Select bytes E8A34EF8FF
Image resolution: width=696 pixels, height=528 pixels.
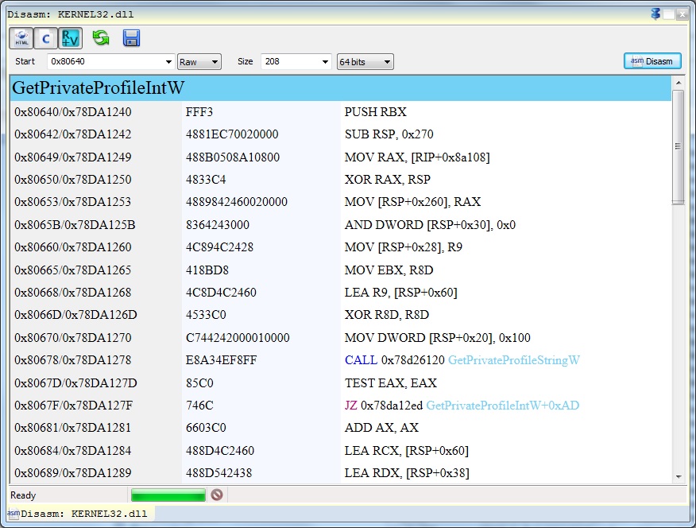point(221,360)
